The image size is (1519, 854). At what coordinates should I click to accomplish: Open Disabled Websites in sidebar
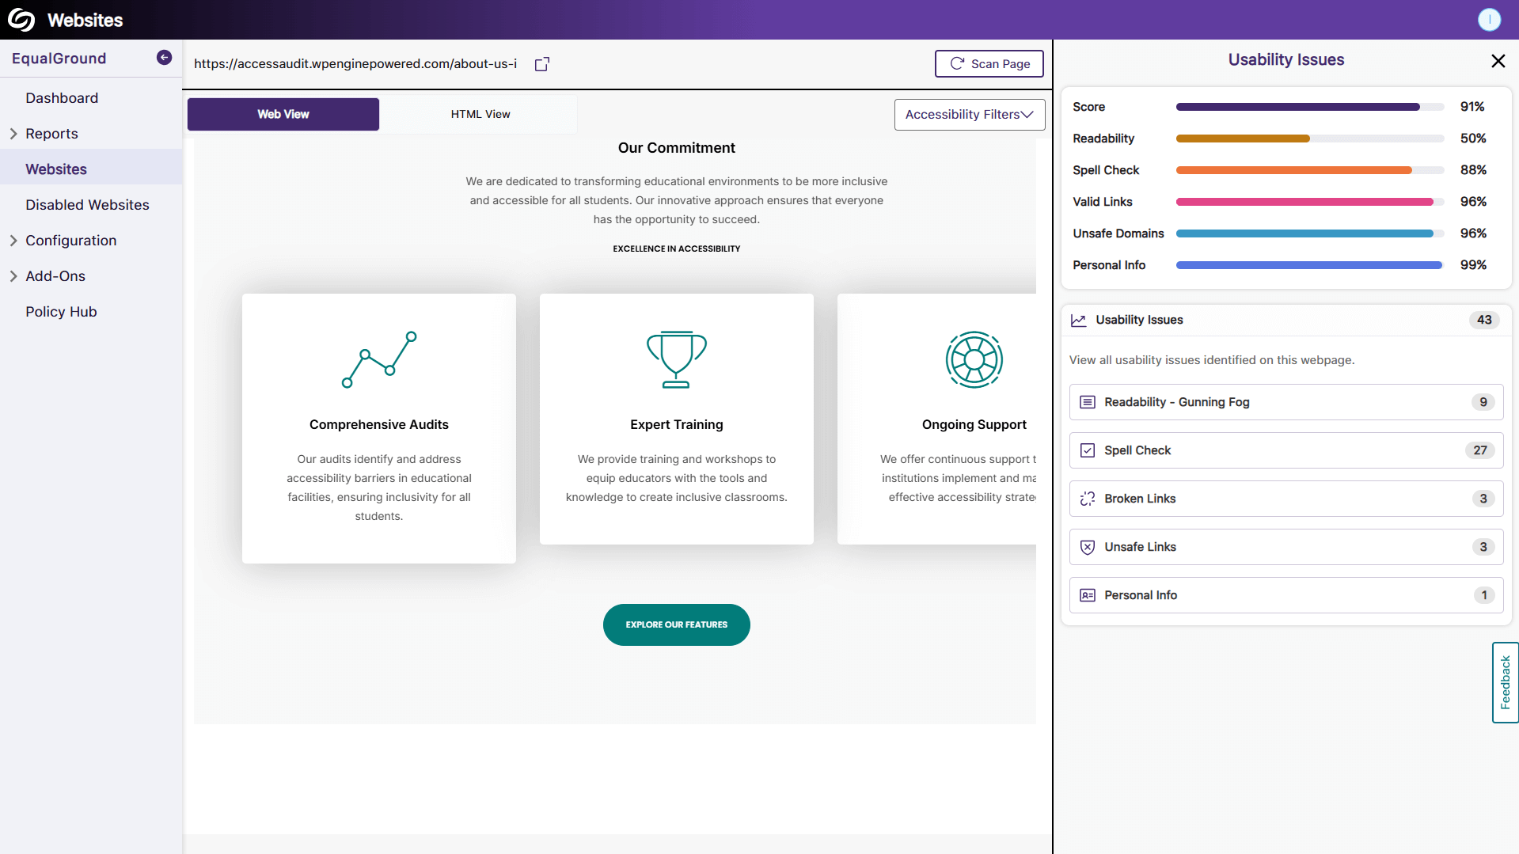[87, 205]
